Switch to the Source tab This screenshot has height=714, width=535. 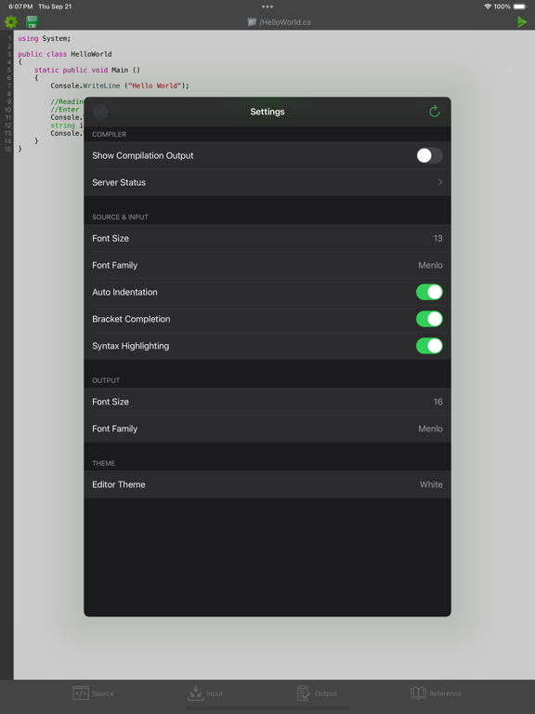click(93, 693)
